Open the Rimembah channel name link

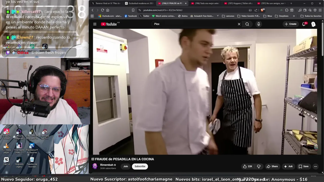click(107, 165)
